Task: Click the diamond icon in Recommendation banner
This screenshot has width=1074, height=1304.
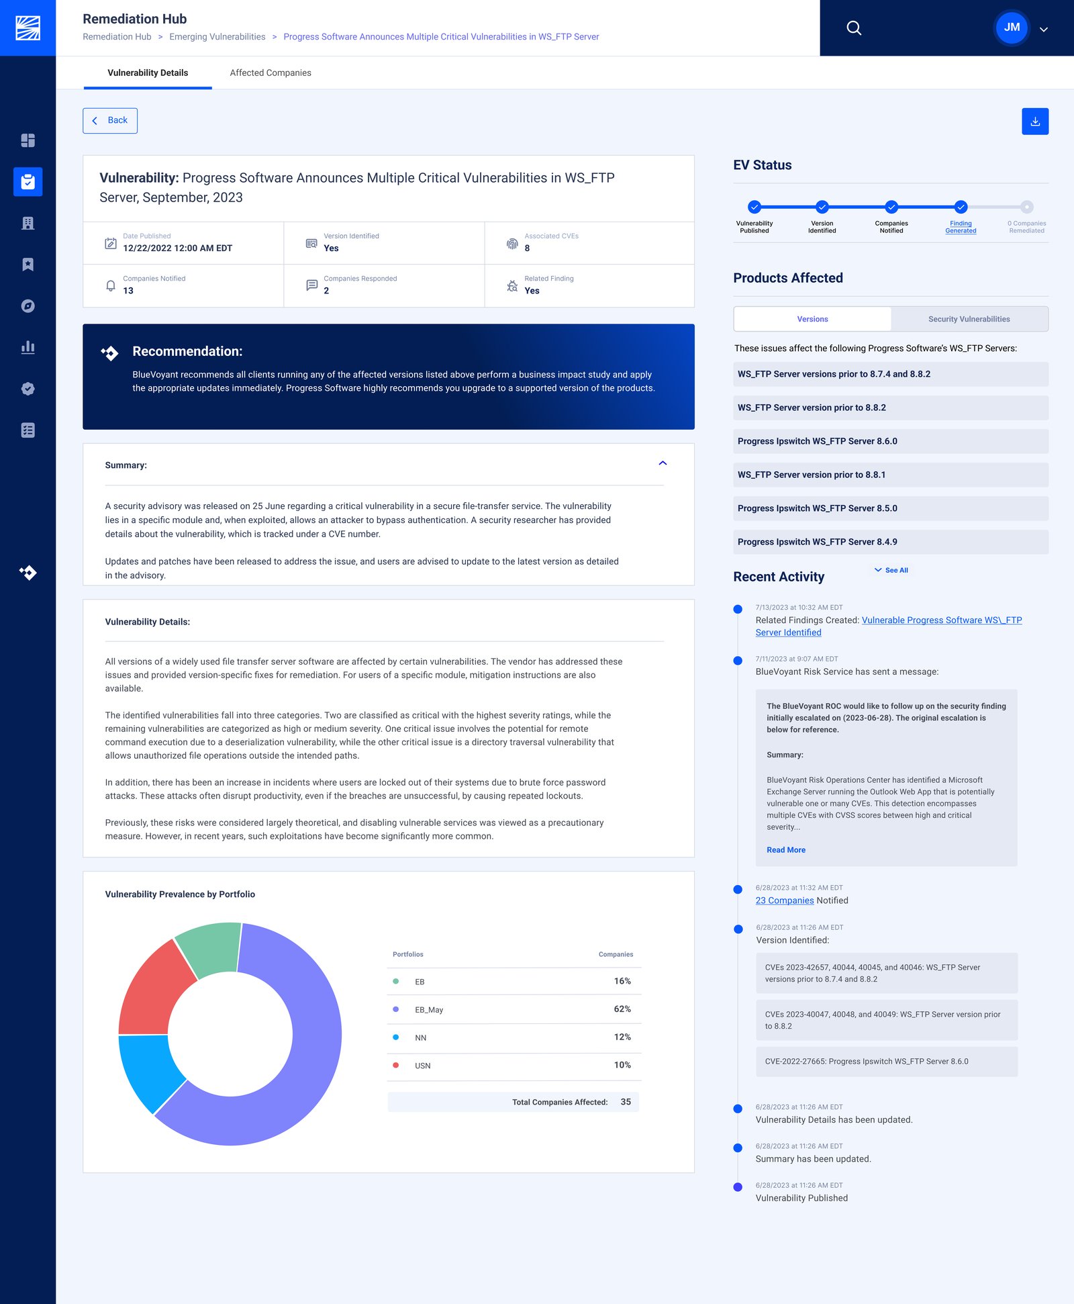Action: coord(109,353)
